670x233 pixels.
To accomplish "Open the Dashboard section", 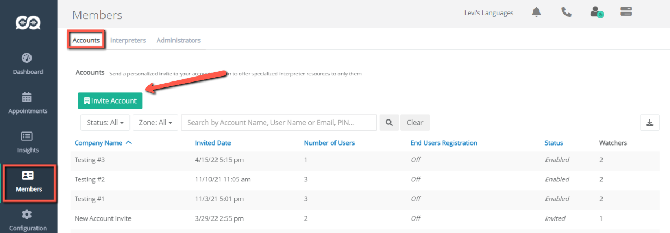I will click(28, 64).
